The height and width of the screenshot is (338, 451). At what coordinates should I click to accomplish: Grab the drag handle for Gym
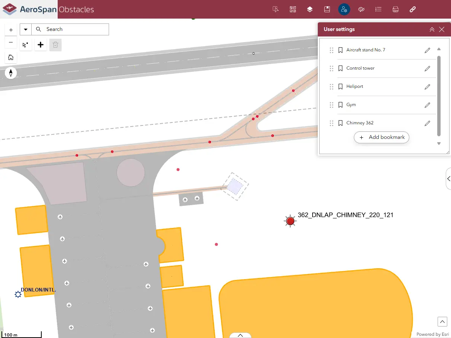pos(332,105)
